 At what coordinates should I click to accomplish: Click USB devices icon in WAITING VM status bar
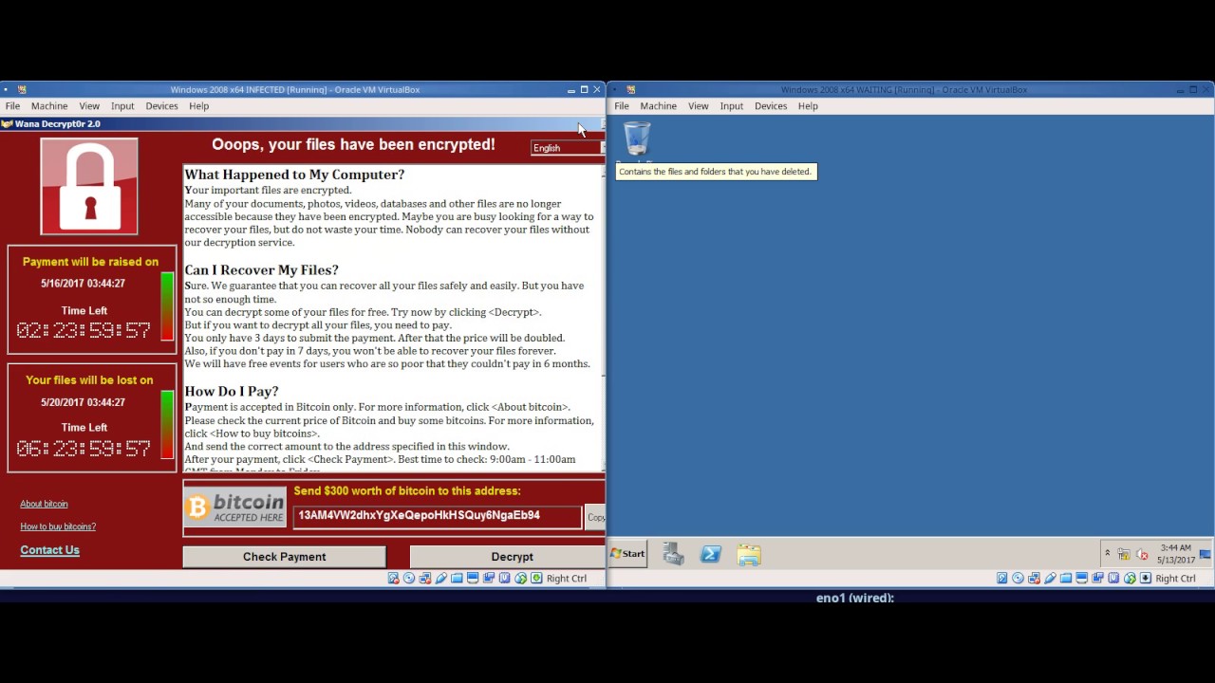[x=1050, y=578]
